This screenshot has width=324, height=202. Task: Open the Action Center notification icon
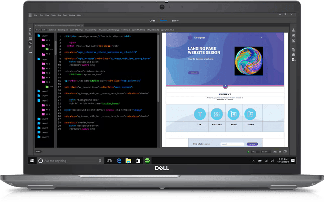(293, 161)
